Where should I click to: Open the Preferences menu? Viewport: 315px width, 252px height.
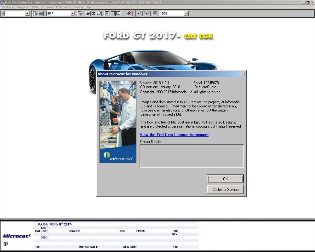point(63,7)
